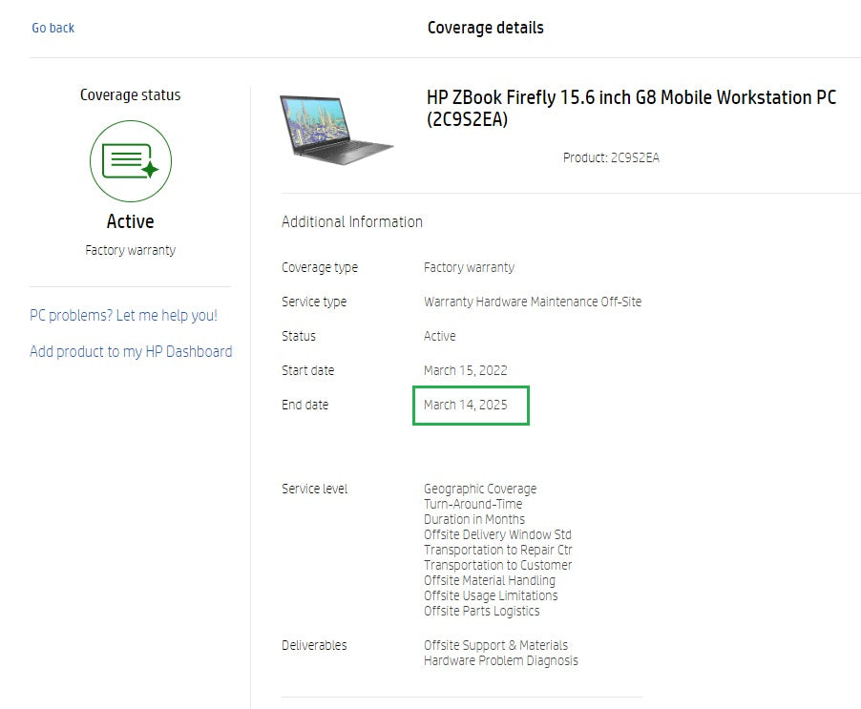861x709 pixels.
Task: Click the Go back link
Action: click(x=52, y=28)
